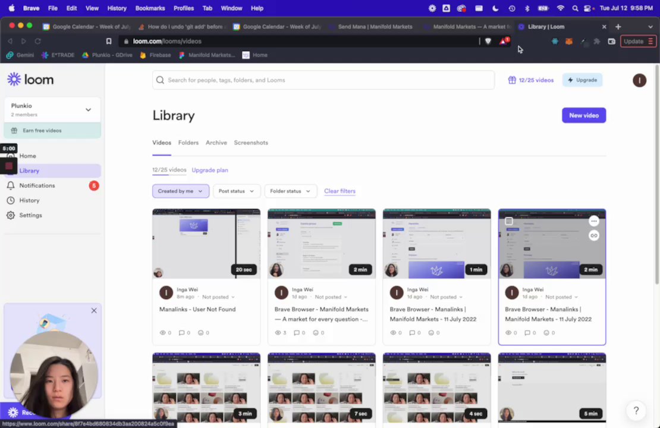Open the tab list chevron in browser

click(650, 27)
